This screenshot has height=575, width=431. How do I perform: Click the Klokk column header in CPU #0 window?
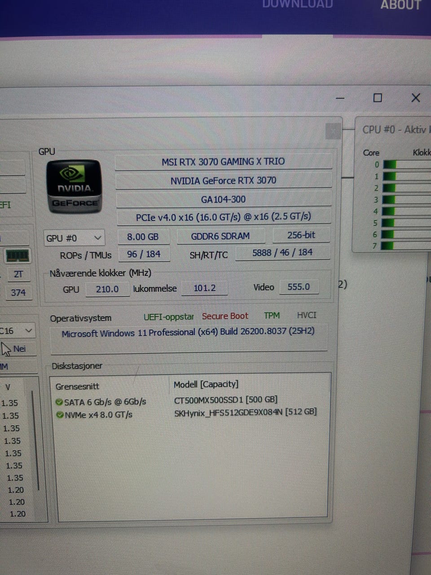pos(422,153)
